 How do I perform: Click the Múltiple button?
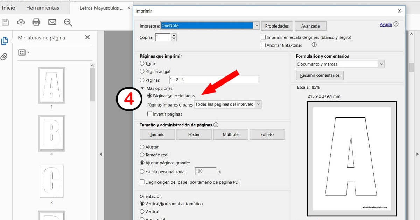point(231,134)
